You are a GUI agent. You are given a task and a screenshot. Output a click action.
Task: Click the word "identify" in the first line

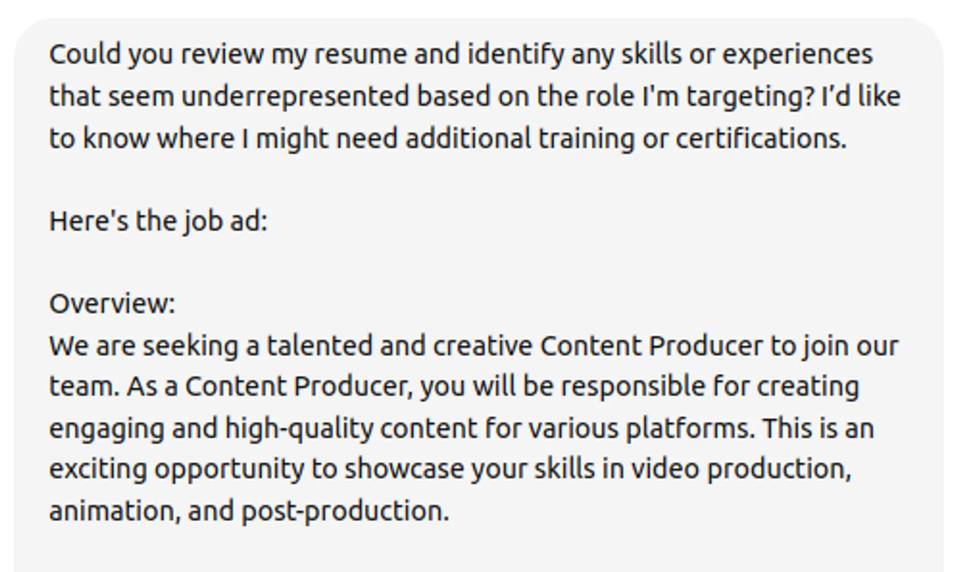(516, 54)
